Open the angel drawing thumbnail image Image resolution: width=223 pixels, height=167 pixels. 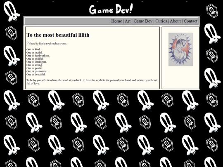point(180,49)
